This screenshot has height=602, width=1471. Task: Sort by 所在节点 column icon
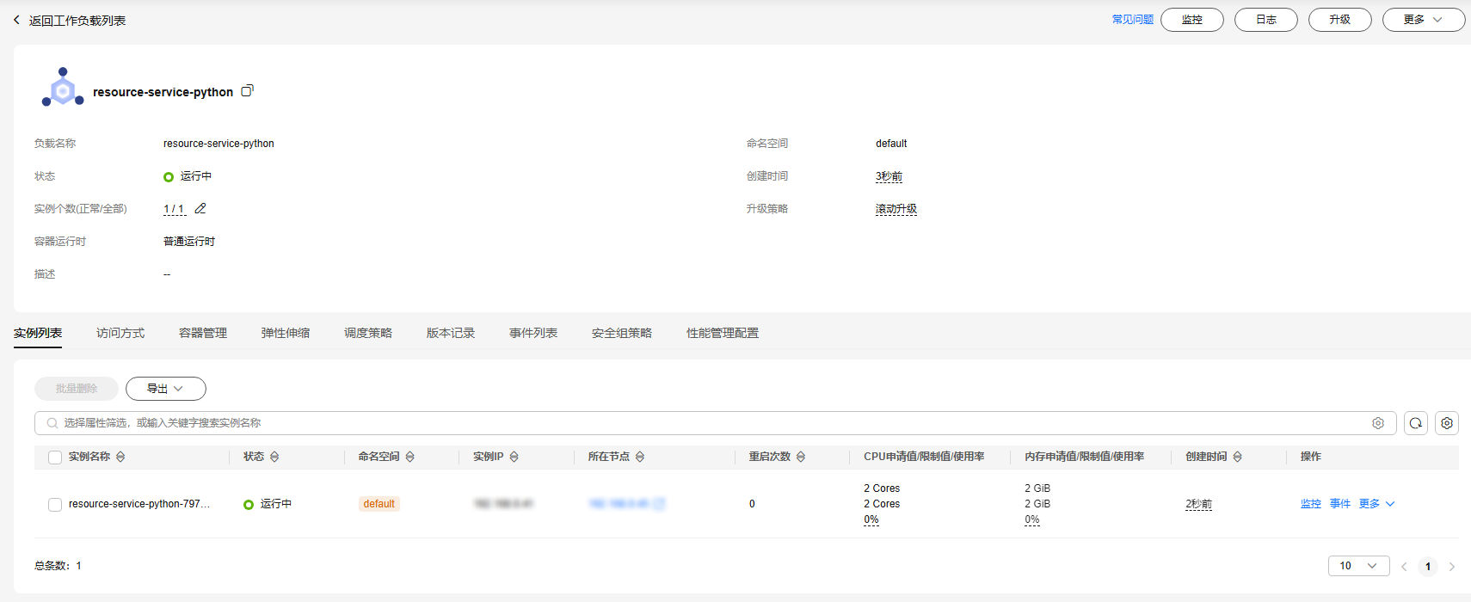tap(640, 457)
